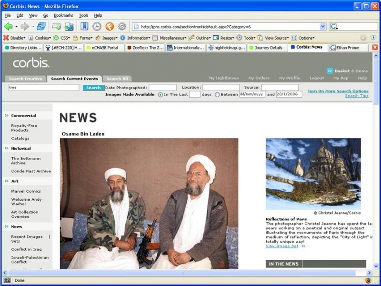Open the address bar URL history dropdown

coord(323,26)
